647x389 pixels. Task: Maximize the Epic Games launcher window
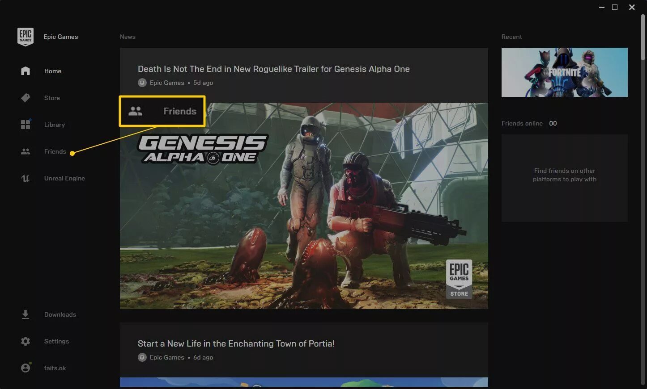[x=615, y=7]
